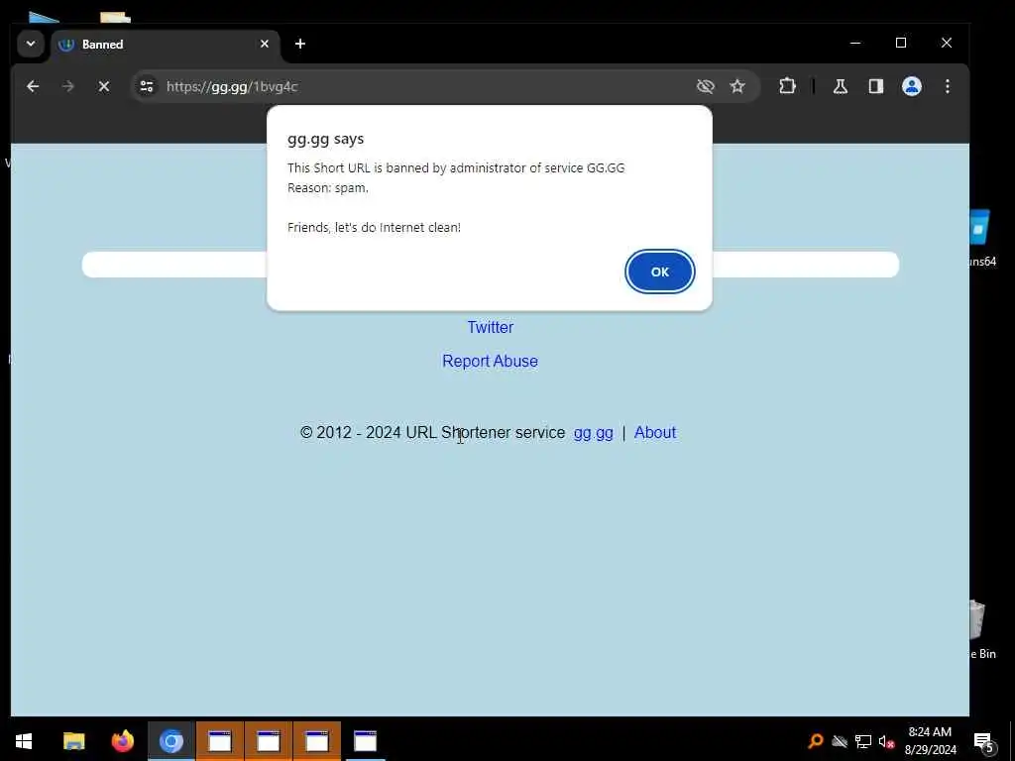
Task: Launch Firefox from the taskbar
Action: click(122, 741)
